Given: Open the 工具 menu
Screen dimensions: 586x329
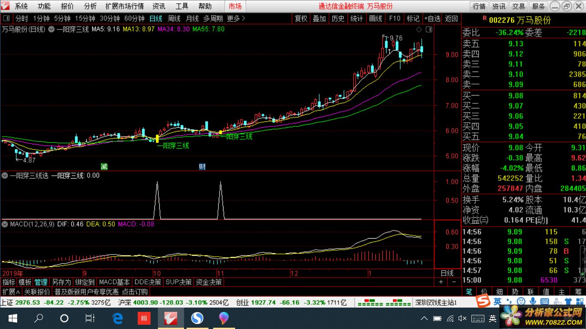Looking at the screenshot, I should [x=182, y=6].
